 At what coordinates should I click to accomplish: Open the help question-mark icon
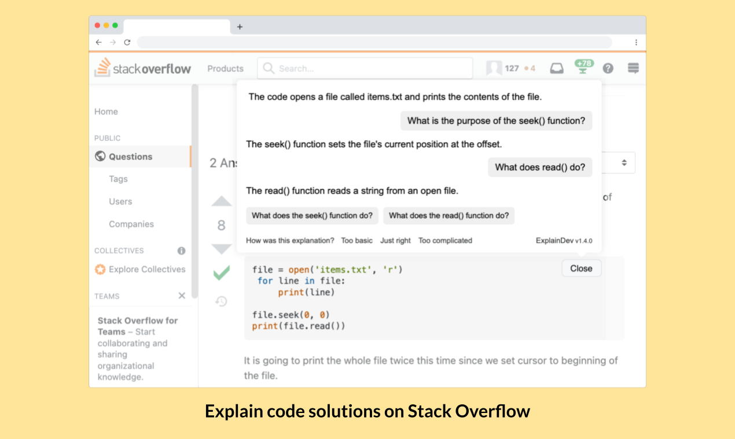[608, 68]
